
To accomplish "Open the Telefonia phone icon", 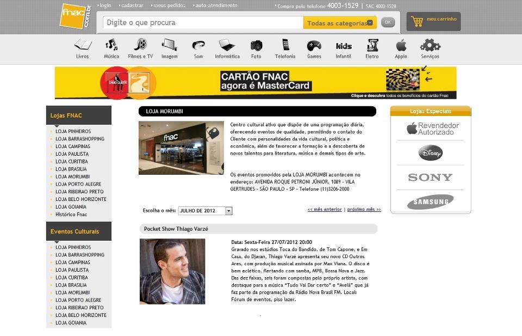I will pos(285,45).
